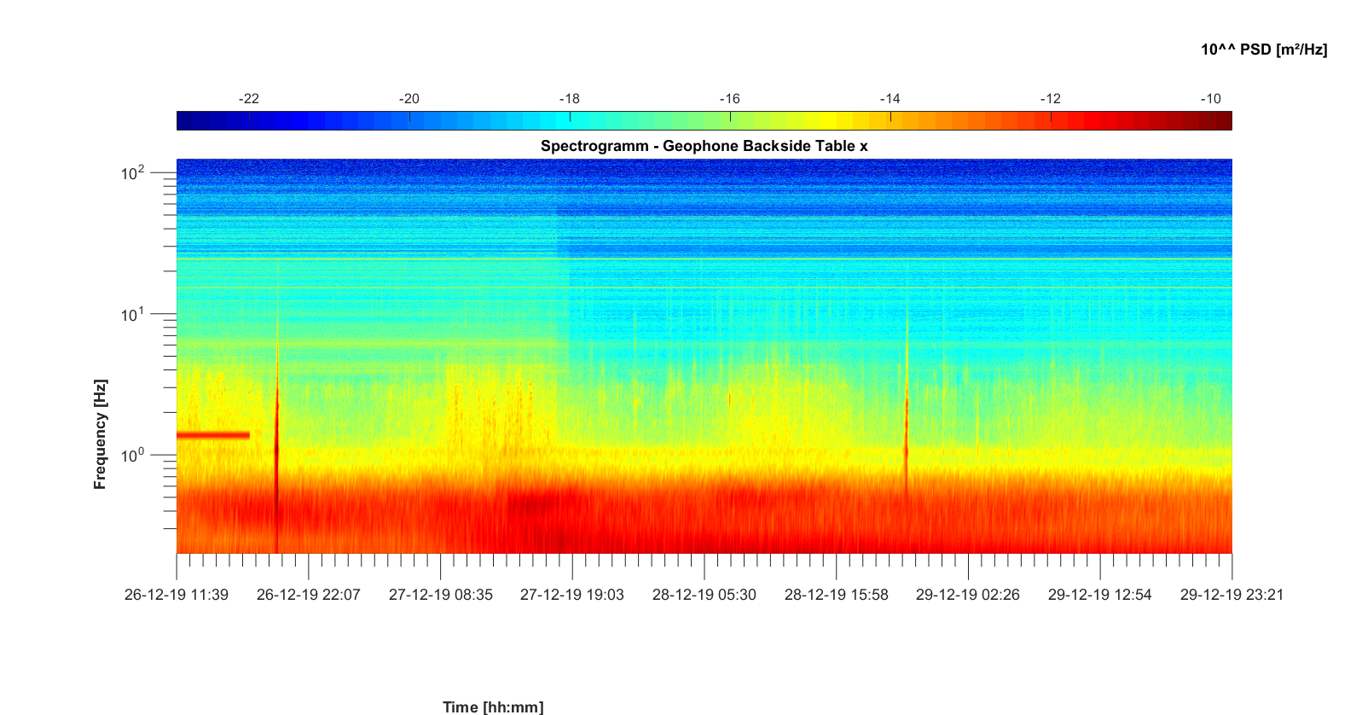Pick the colorbar tick label -22

coord(248,99)
